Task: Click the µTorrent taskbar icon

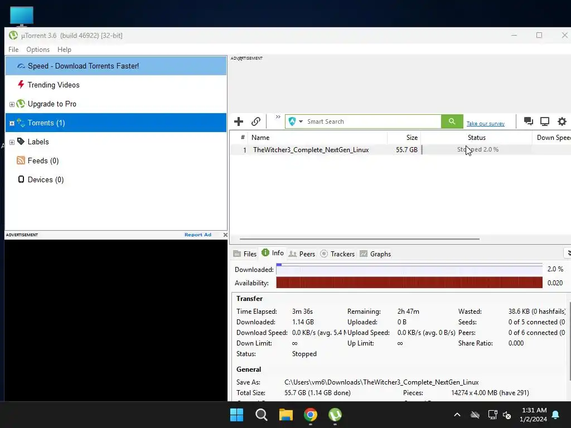Action: click(335, 415)
